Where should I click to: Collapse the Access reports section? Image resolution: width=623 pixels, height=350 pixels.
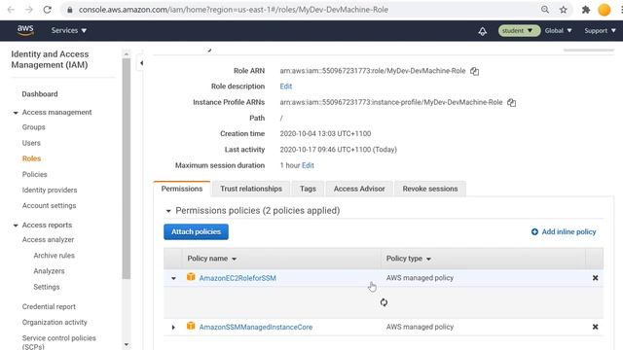pos(16,226)
